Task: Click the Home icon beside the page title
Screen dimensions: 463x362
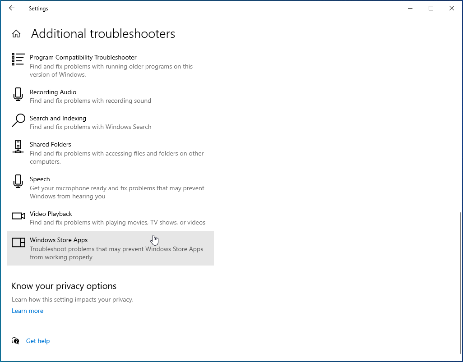Action: [16, 34]
